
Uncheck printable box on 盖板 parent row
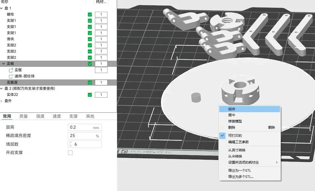[x=90, y=64]
